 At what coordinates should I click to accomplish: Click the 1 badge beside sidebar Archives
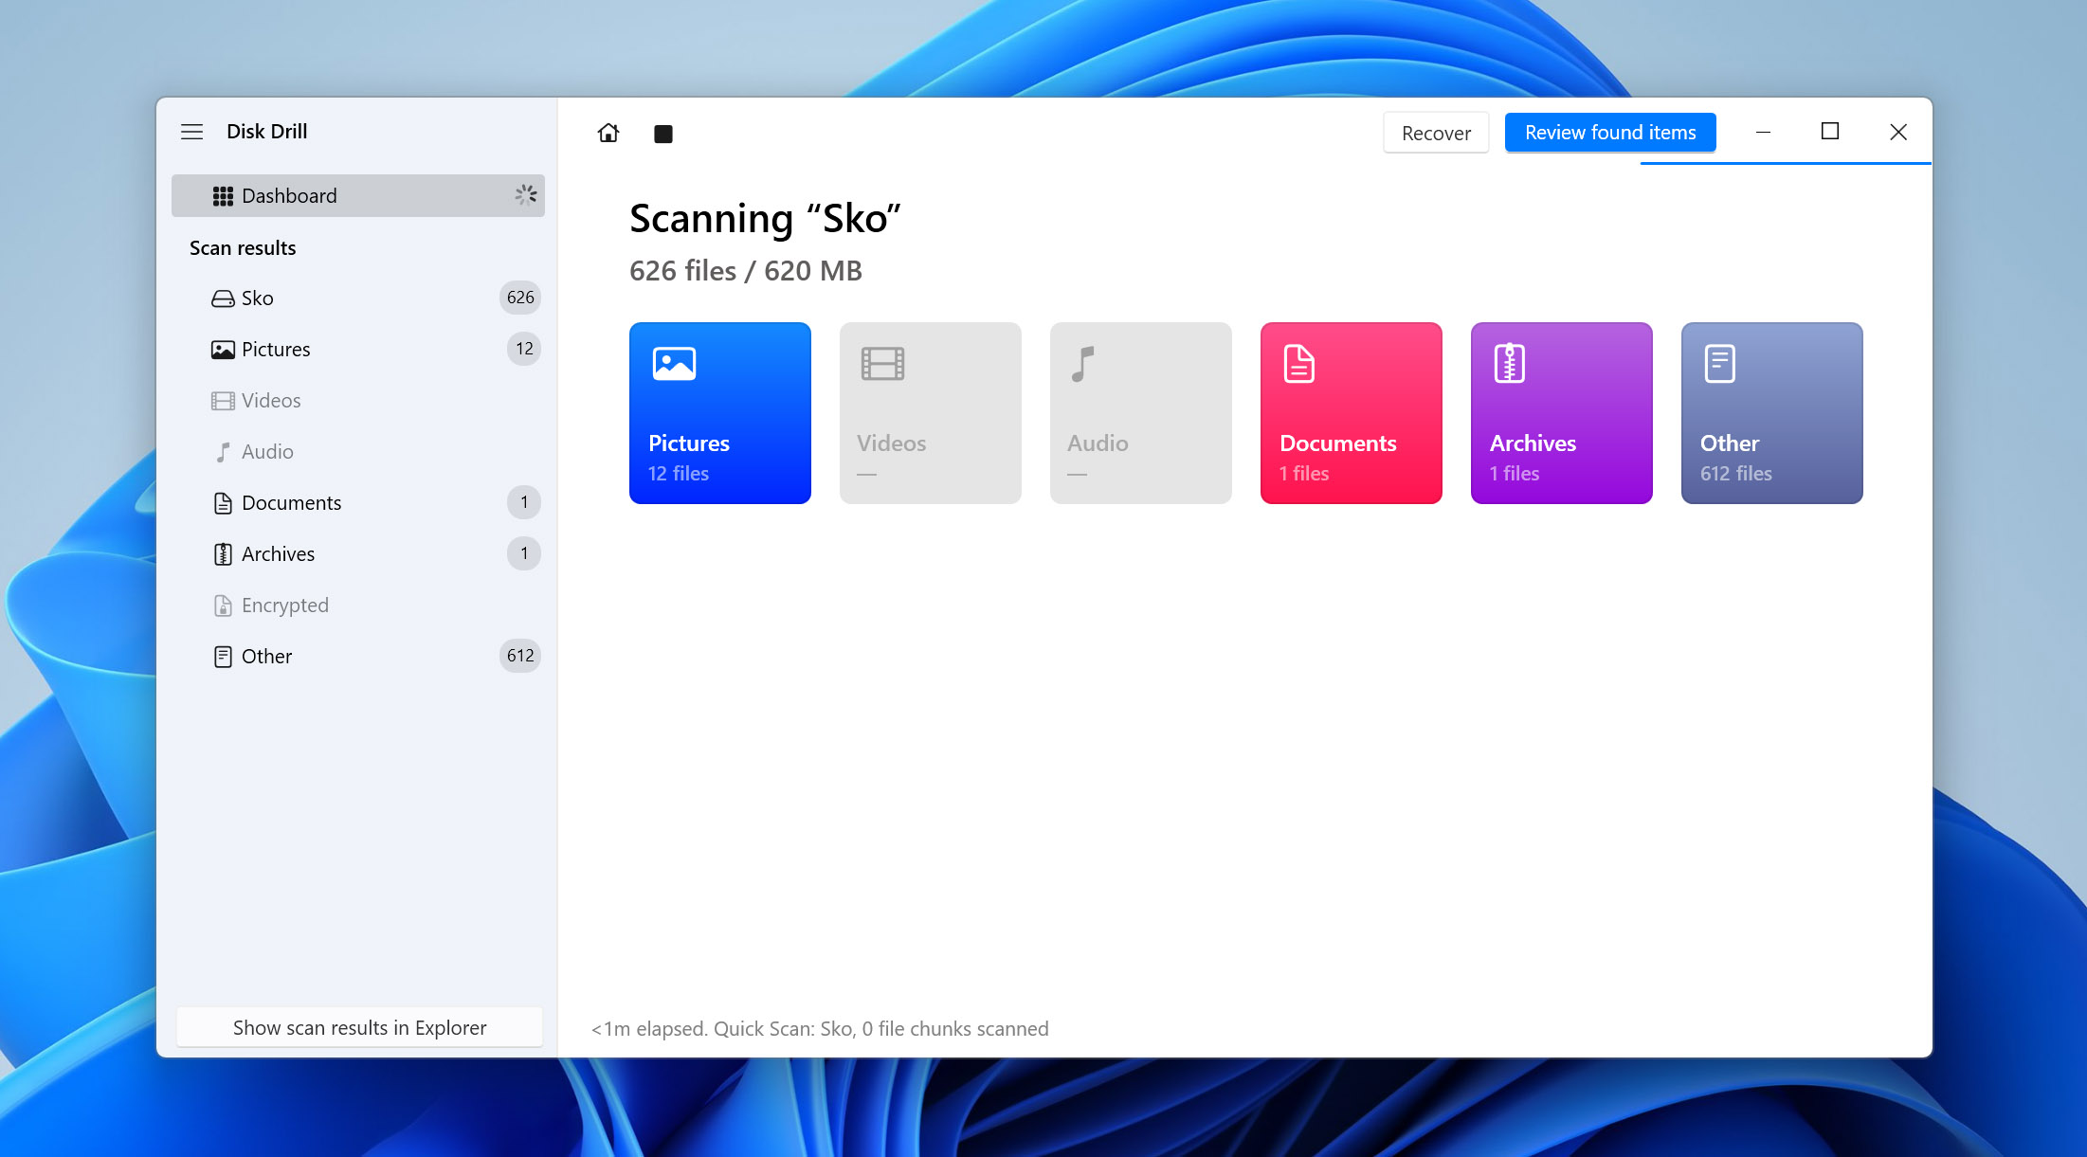click(x=524, y=553)
